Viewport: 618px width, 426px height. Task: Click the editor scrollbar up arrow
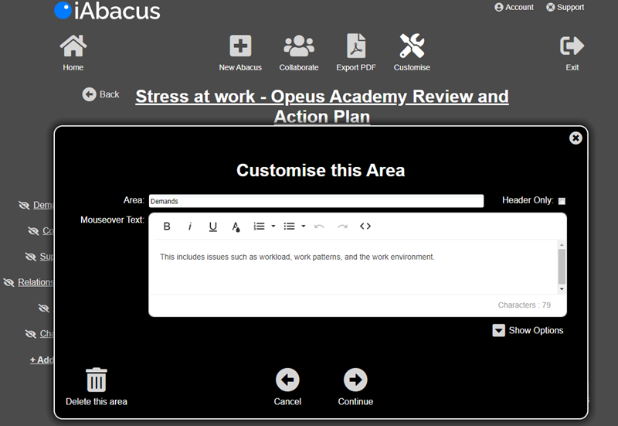(562, 245)
